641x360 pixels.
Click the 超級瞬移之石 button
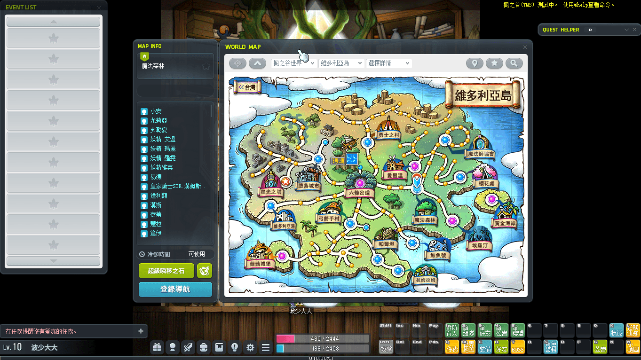(x=166, y=271)
